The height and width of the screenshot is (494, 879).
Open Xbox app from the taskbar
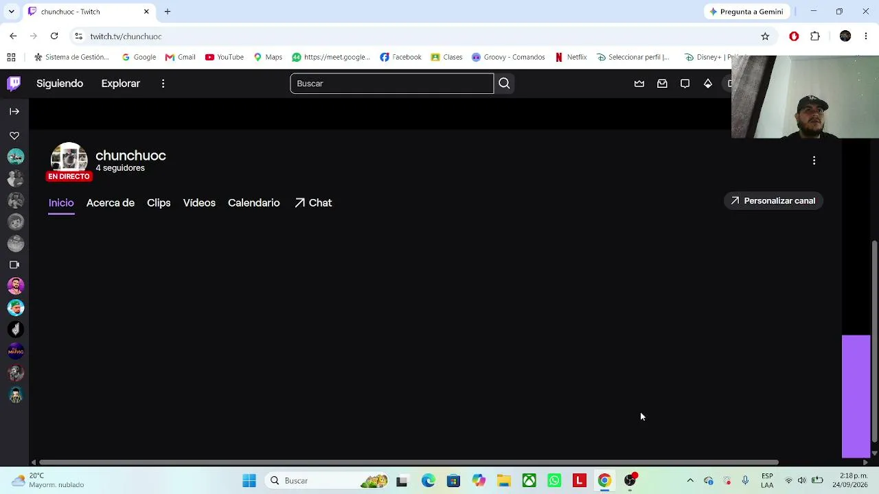529,481
